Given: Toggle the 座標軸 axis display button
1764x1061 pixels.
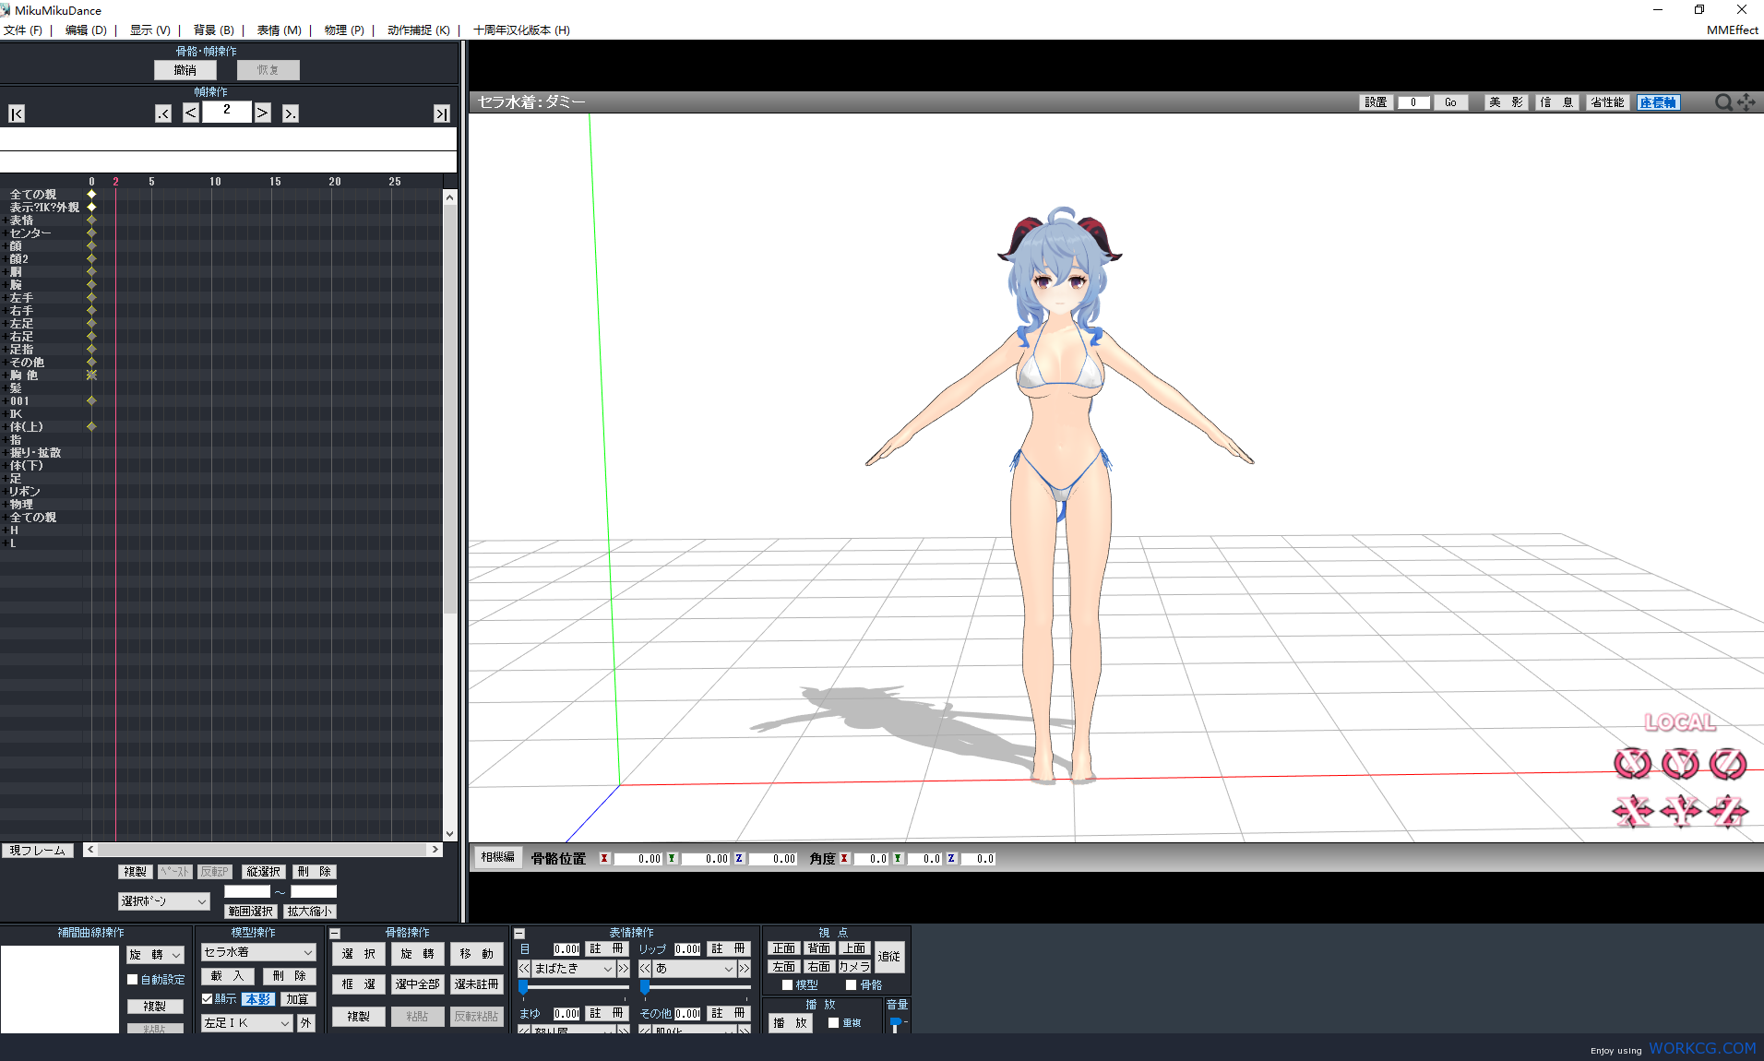Looking at the screenshot, I should pyautogui.click(x=1658, y=102).
